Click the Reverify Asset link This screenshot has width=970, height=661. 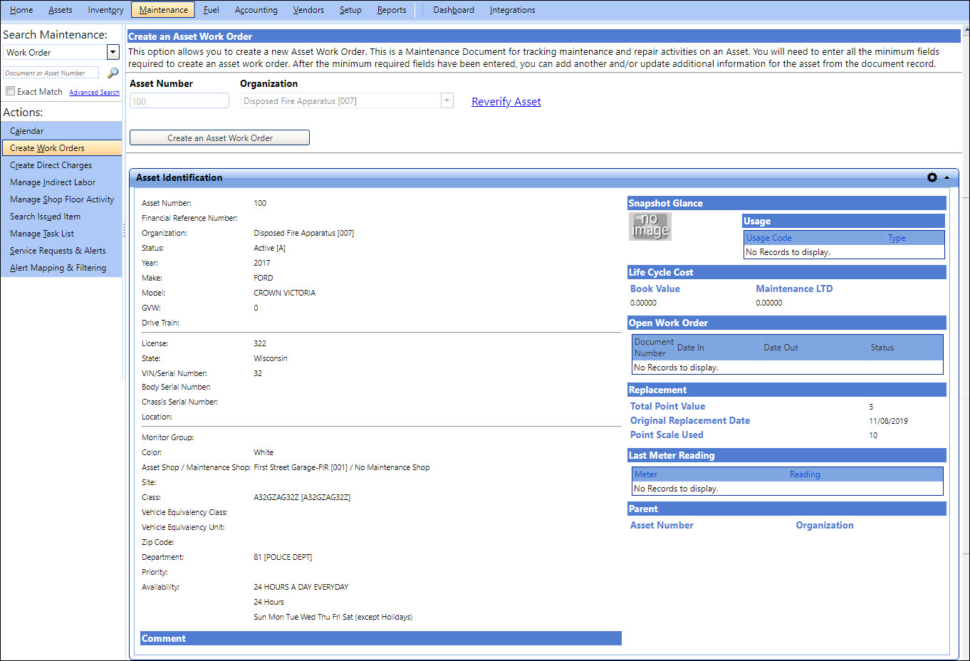coord(506,102)
